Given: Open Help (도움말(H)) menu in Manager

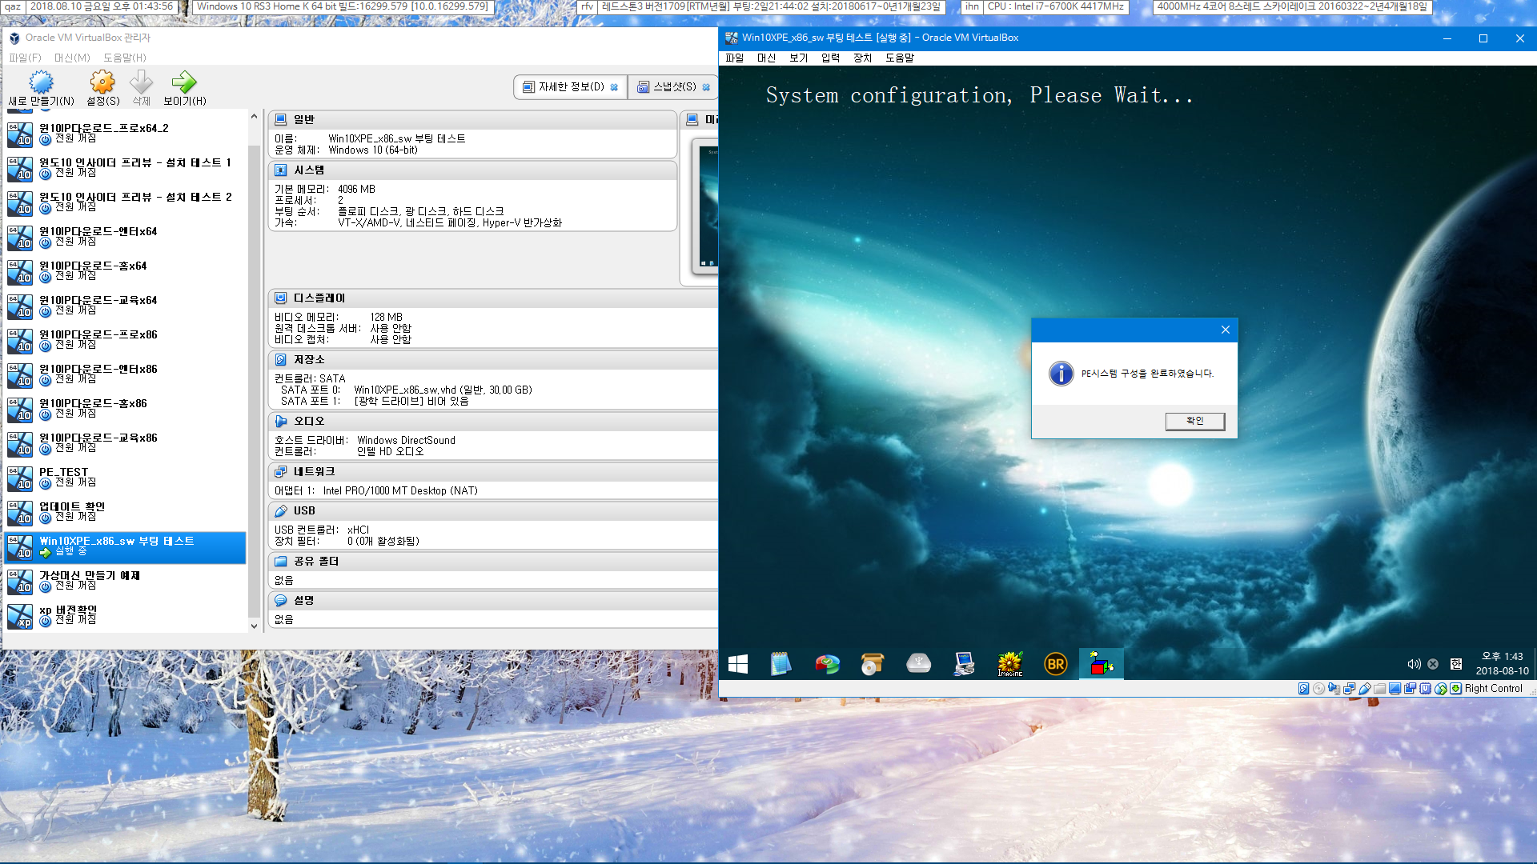Looking at the screenshot, I should click(125, 58).
